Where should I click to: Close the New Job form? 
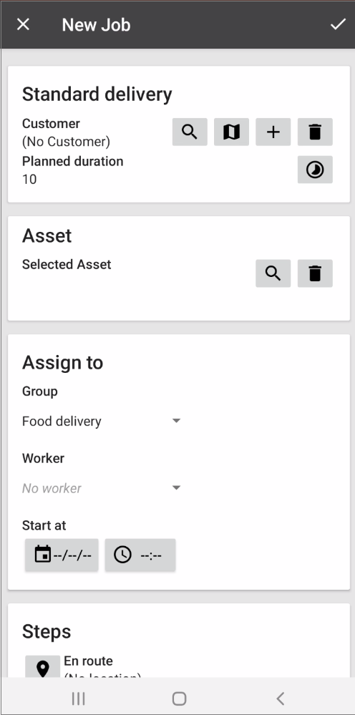click(x=23, y=24)
